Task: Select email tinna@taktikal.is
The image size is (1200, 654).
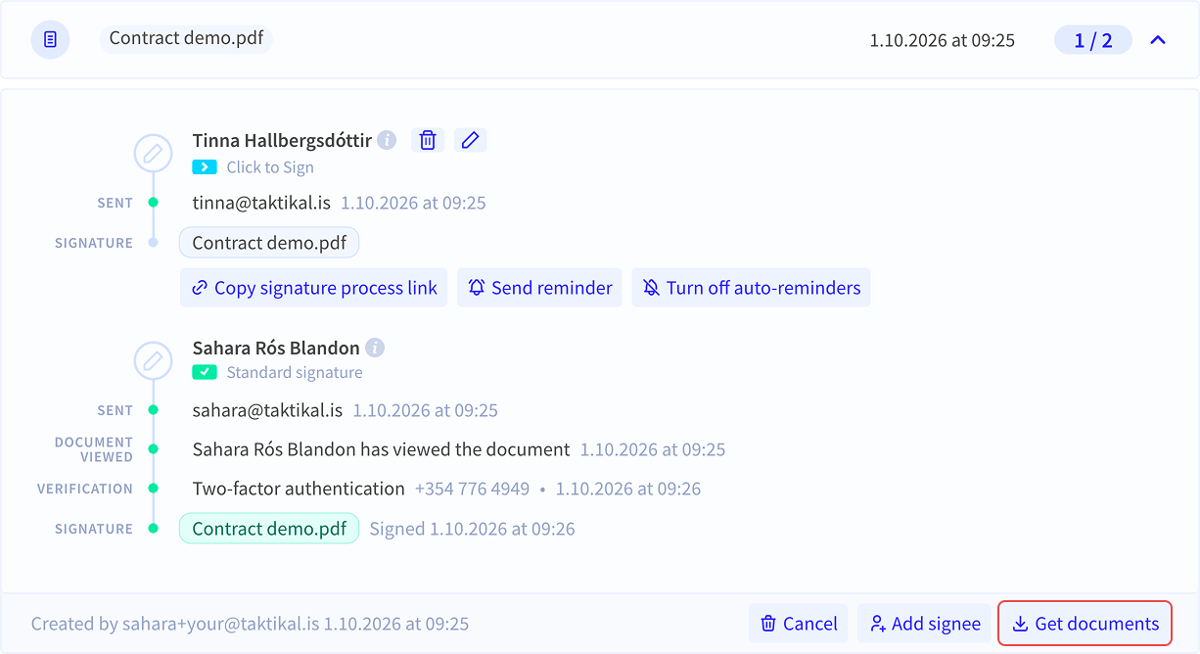Action: 261,204
